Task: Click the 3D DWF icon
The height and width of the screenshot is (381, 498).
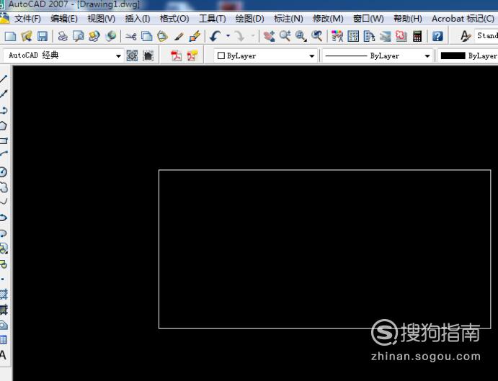Action: tap(110, 36)
